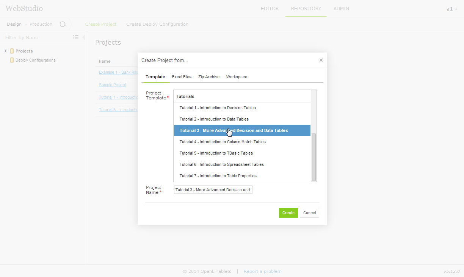Image resolution: width=464 pixels, height=277 pixels.
Task: Open the ADMIN section
Action: [341, 8]
